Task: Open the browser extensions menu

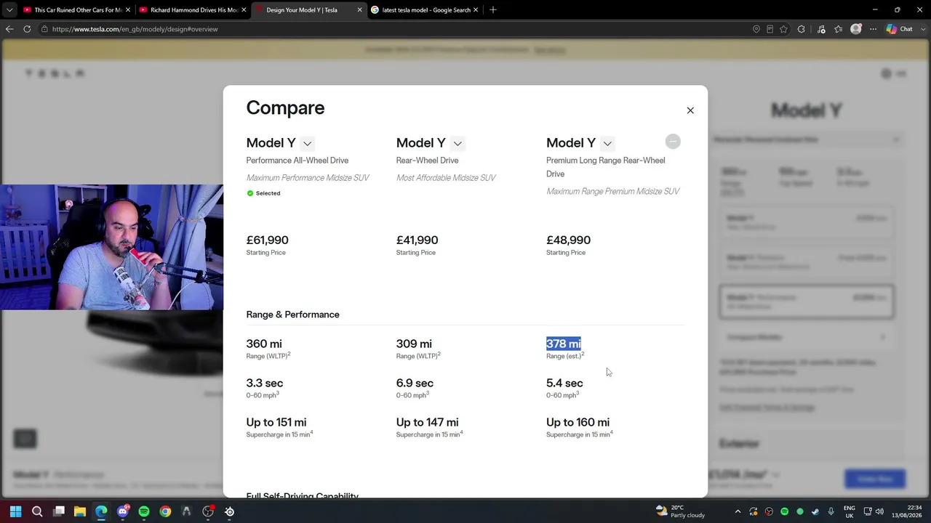Action: pyautogui.click(x=802, y=29)
